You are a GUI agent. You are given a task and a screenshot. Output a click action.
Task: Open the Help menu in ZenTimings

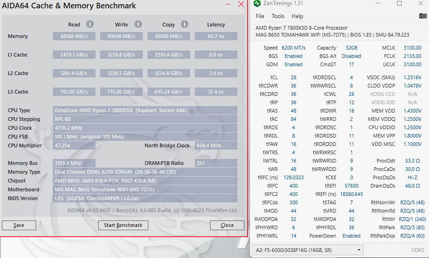pyautogui.click(x=297, y=16)
